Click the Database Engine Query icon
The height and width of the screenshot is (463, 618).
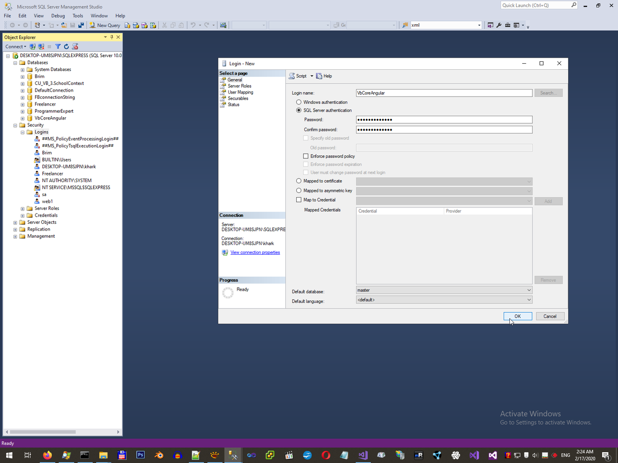pyautogui.click(x=127, y=25)
